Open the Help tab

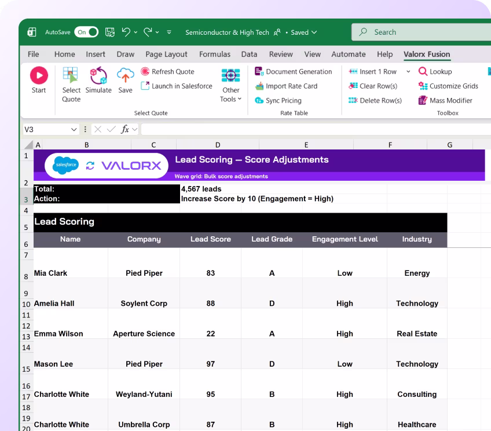pyautogui.click(x=385, y=54)
